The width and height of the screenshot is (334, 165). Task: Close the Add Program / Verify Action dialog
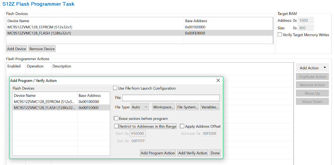tap(218, 80)
